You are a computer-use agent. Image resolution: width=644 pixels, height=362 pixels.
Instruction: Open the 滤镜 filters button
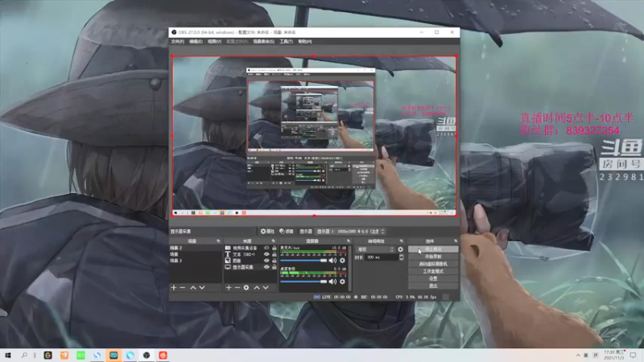tap(287, 232)
